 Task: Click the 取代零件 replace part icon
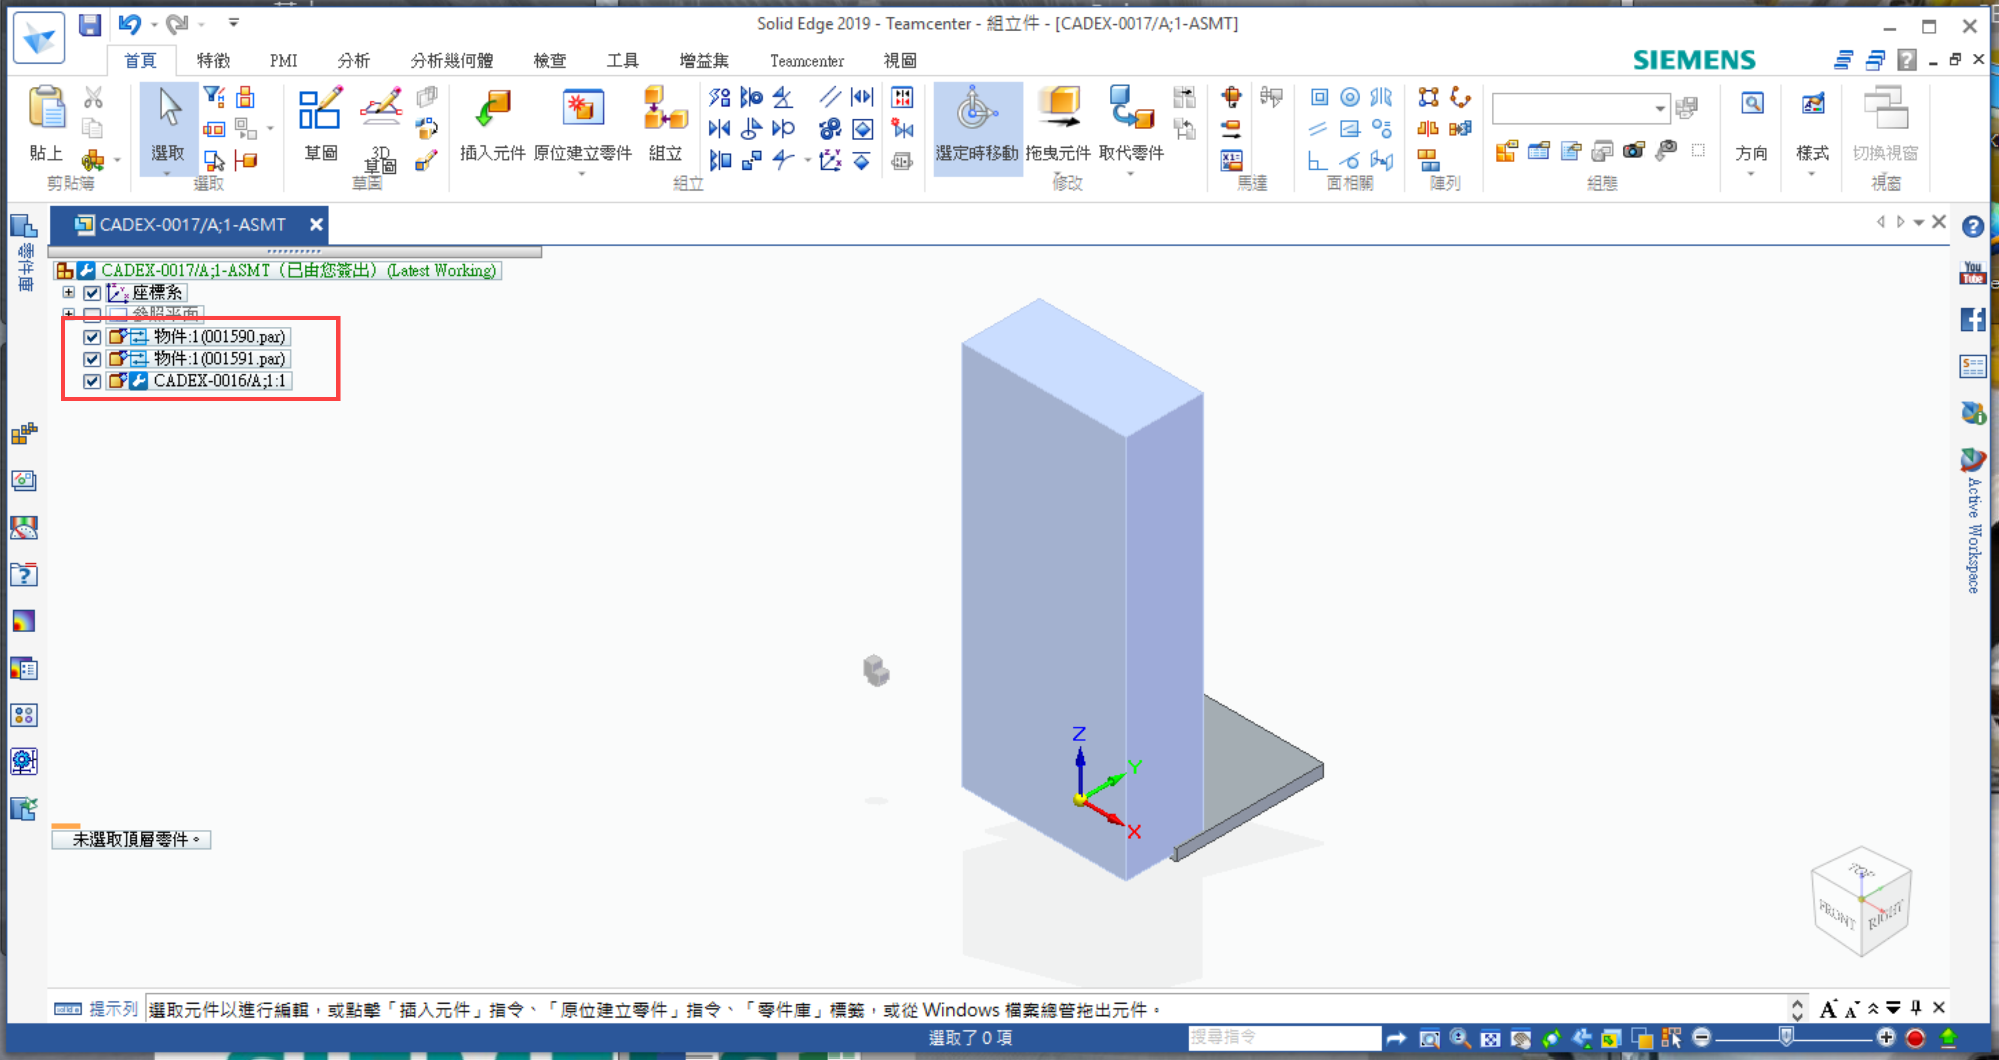pyautogui.click(x=1131, y=108)
